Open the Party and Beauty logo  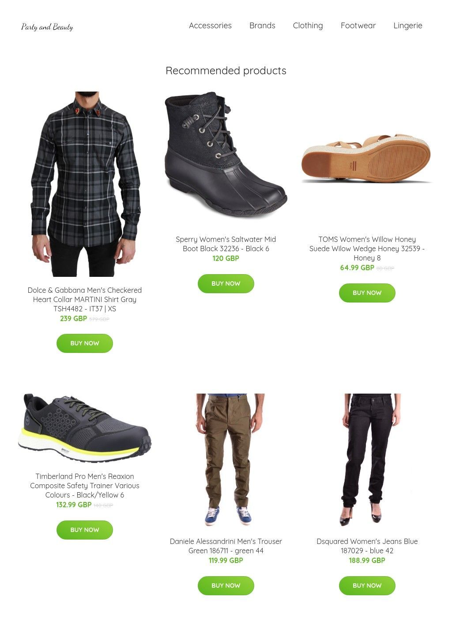[47, 27]
